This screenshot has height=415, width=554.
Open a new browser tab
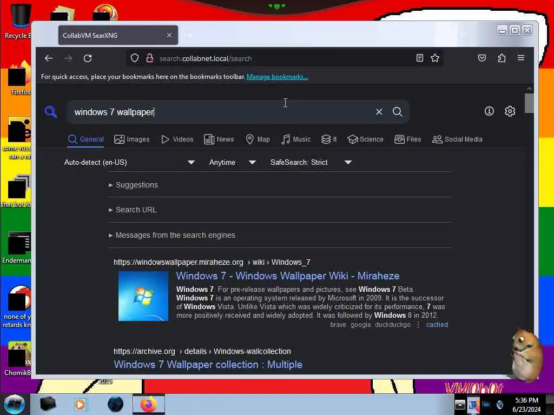pyautogui.click(x=190, y=36)
